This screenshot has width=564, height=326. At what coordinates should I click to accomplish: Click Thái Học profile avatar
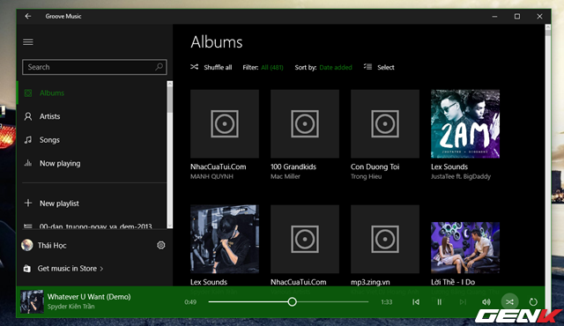(27, 246)
